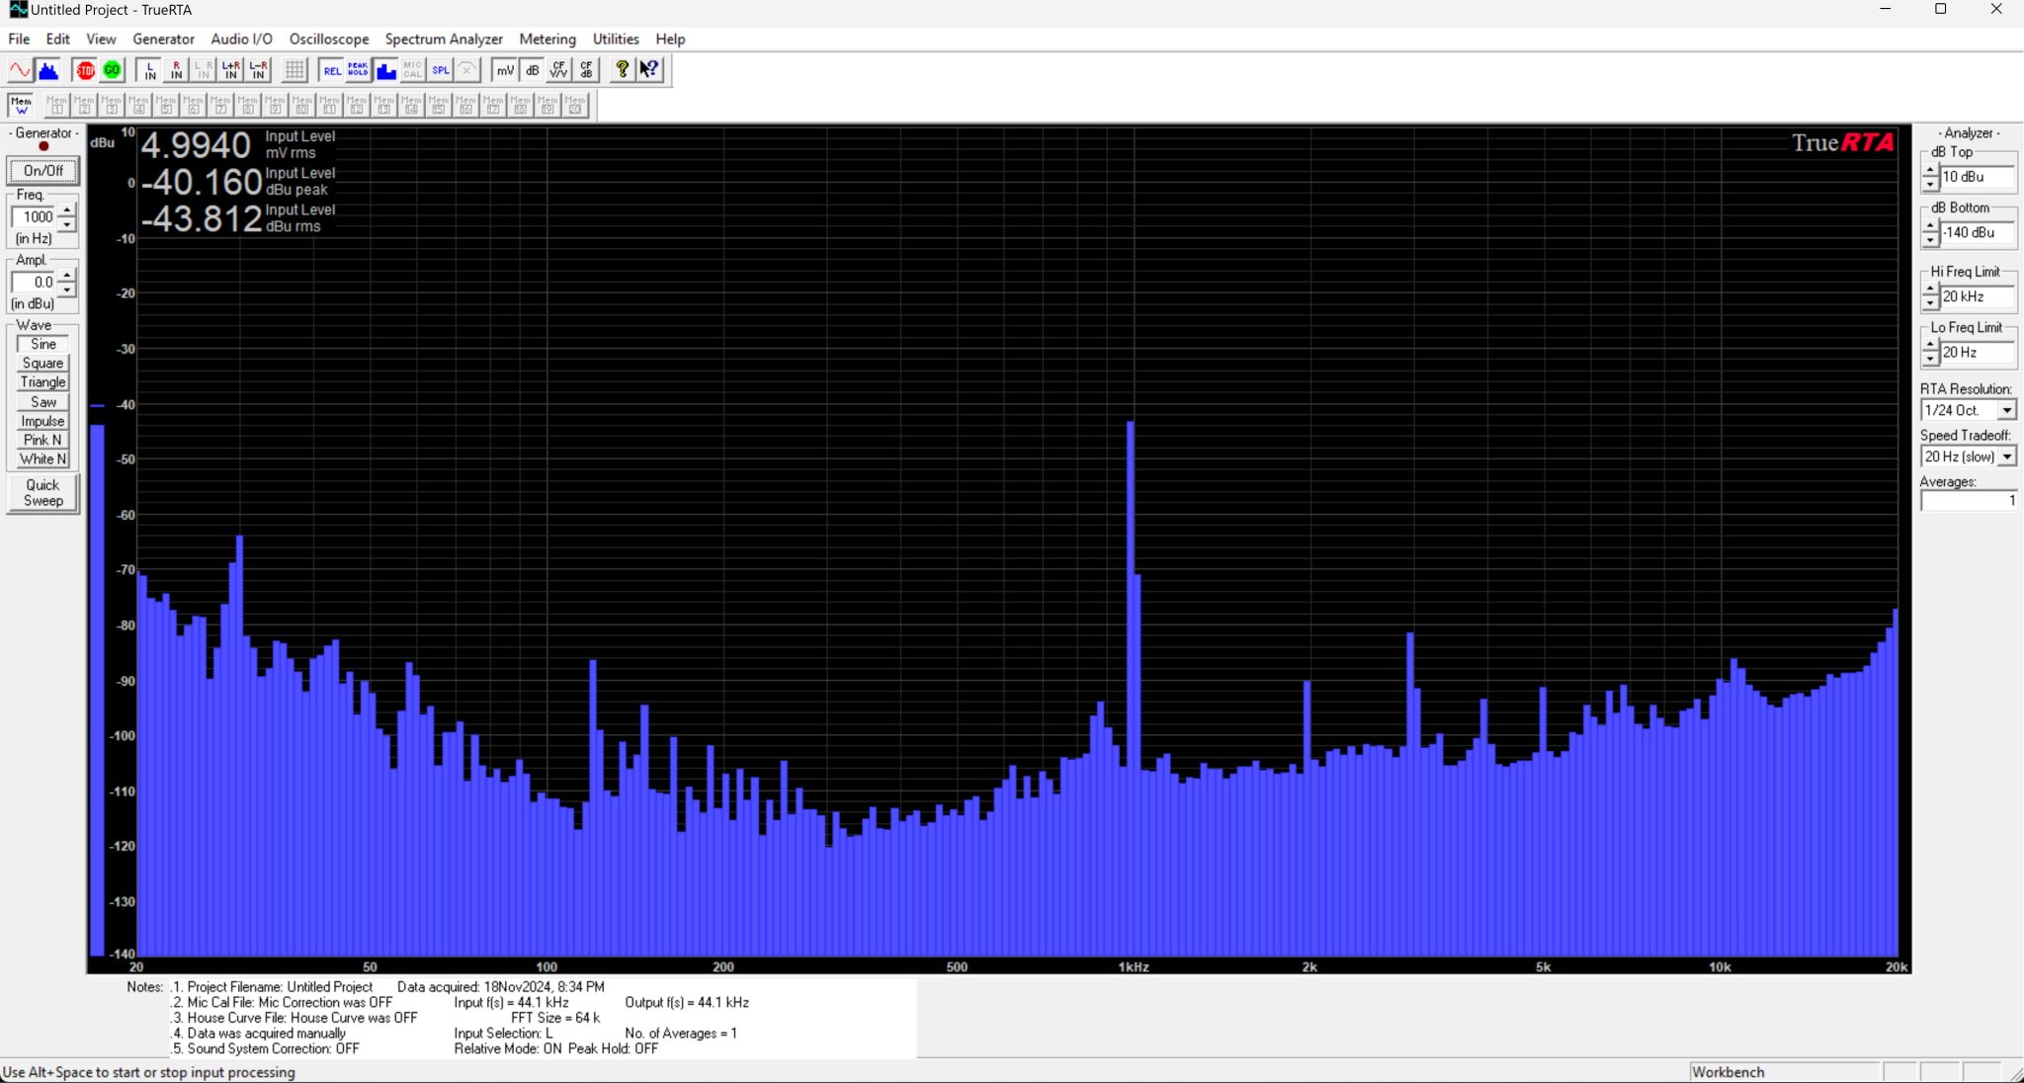2024x1083 pixels.
Task: Decrease Lo Freq Limit with down arrow
Action: (1930, 360)
